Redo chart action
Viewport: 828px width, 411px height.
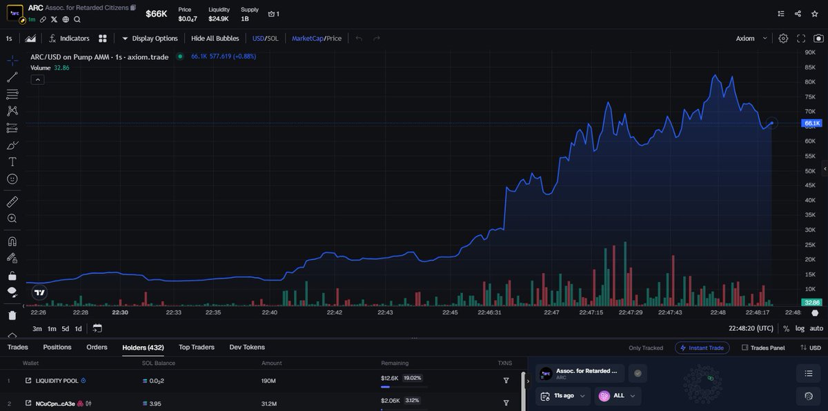(376, 39)
